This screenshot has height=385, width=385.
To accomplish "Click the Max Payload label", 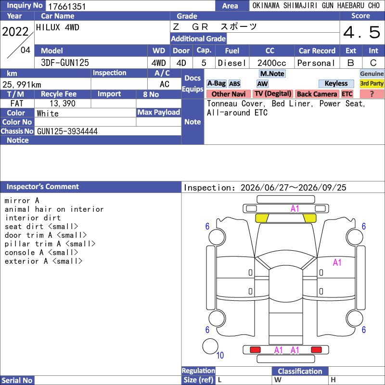I will coord(159,113).
